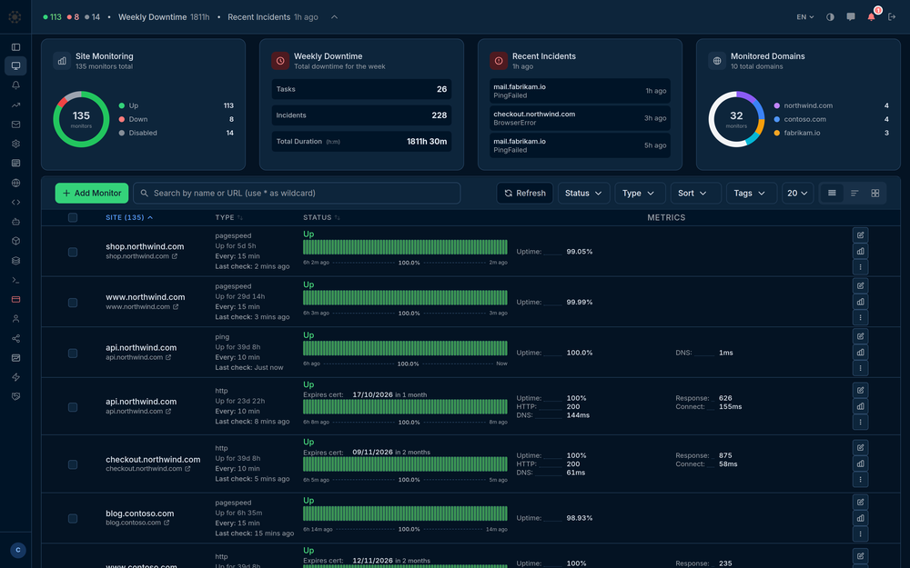Open the chat message icon in header
The image size is (910, 568).
pyautogui.click(x=850, y=16)
